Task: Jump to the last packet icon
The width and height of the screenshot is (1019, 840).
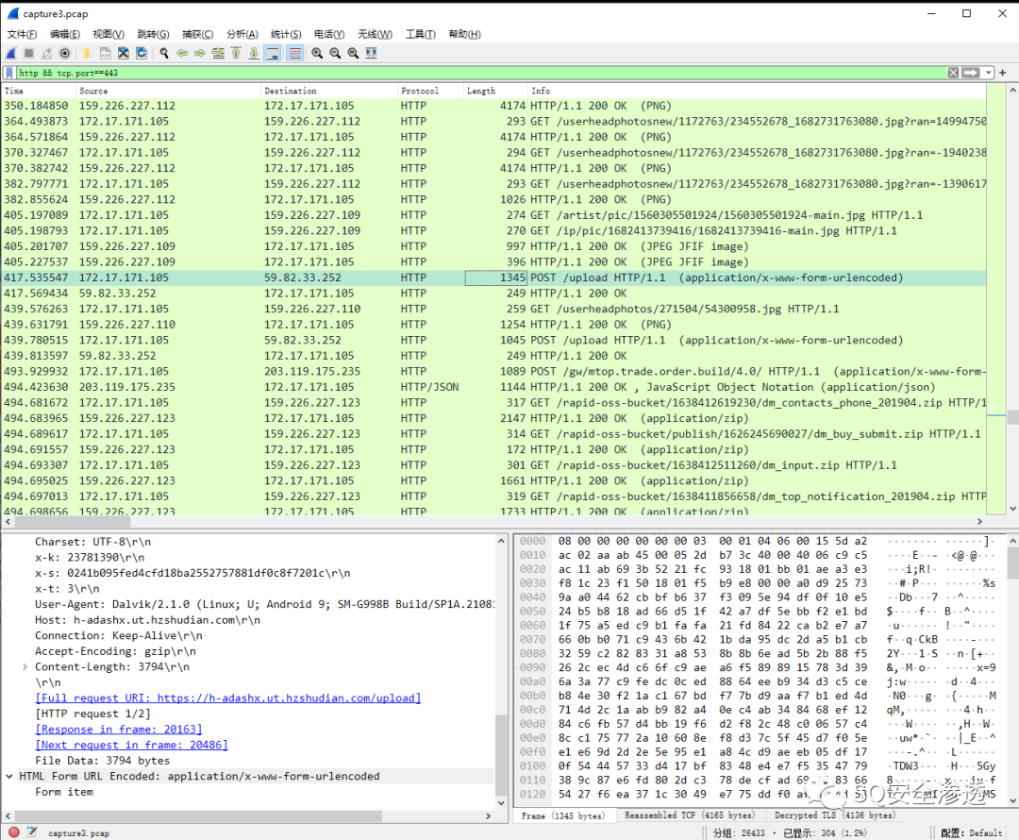Action: 254,53
